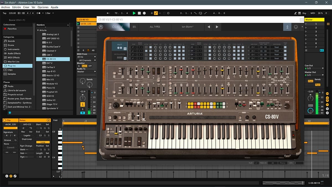The height and width of the screenshot is (187, 332).
Task: Open the Crear menu
Action: (x=26, y=7)
